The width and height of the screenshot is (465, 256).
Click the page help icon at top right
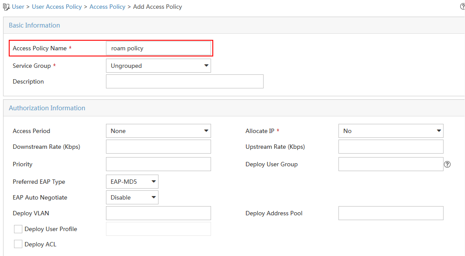tap(463, 7)
